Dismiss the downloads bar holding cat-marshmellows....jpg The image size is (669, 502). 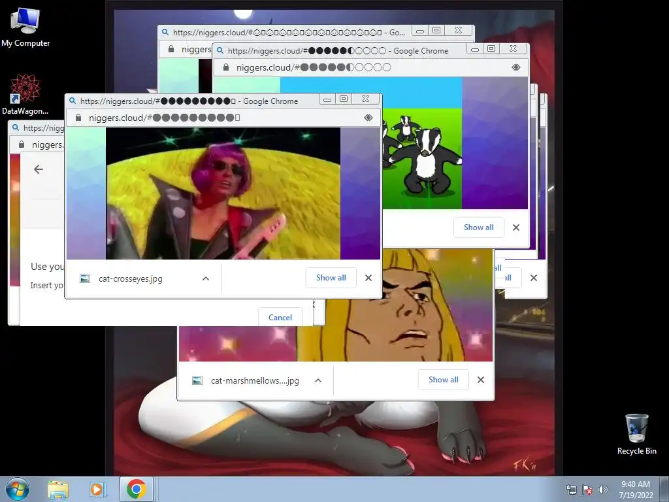click(480, 380)
